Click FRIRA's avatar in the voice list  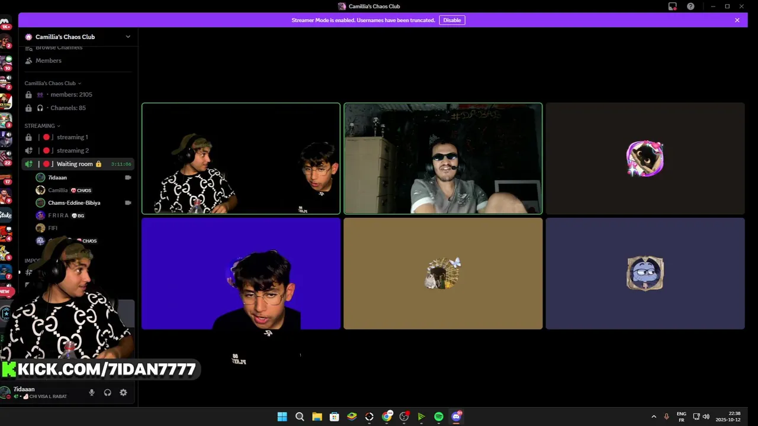[x=40, y=216]
